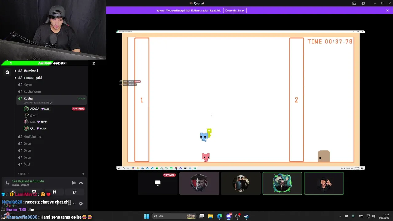This screenshot has width=393, height=221.
Task: Click the Ara taskbar search box
Action: pos(174,216)
